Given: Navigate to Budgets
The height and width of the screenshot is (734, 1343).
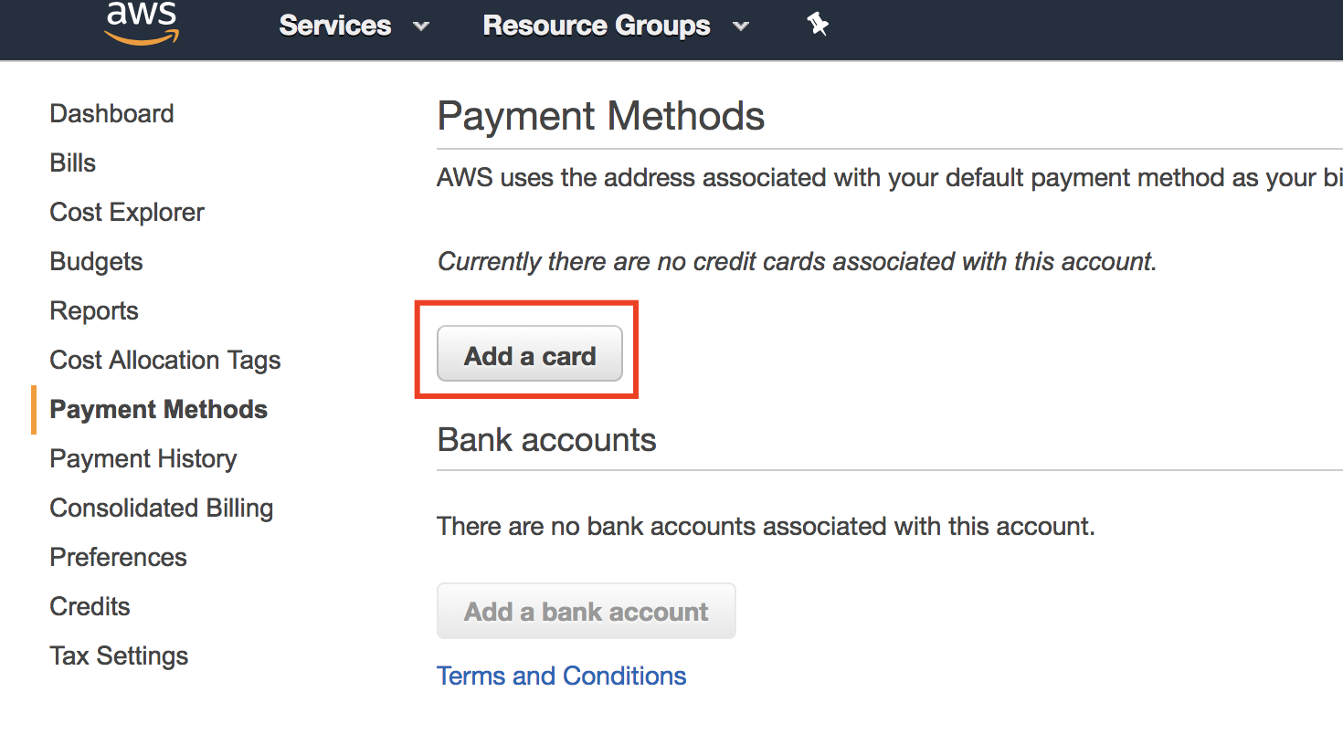Looking at the screenshot, I should click(96, 262).
